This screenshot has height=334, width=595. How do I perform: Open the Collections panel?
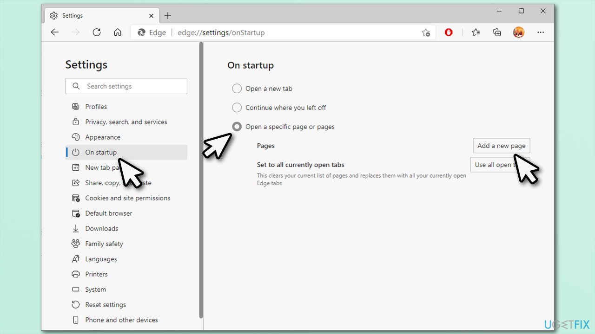coord(496,32)
